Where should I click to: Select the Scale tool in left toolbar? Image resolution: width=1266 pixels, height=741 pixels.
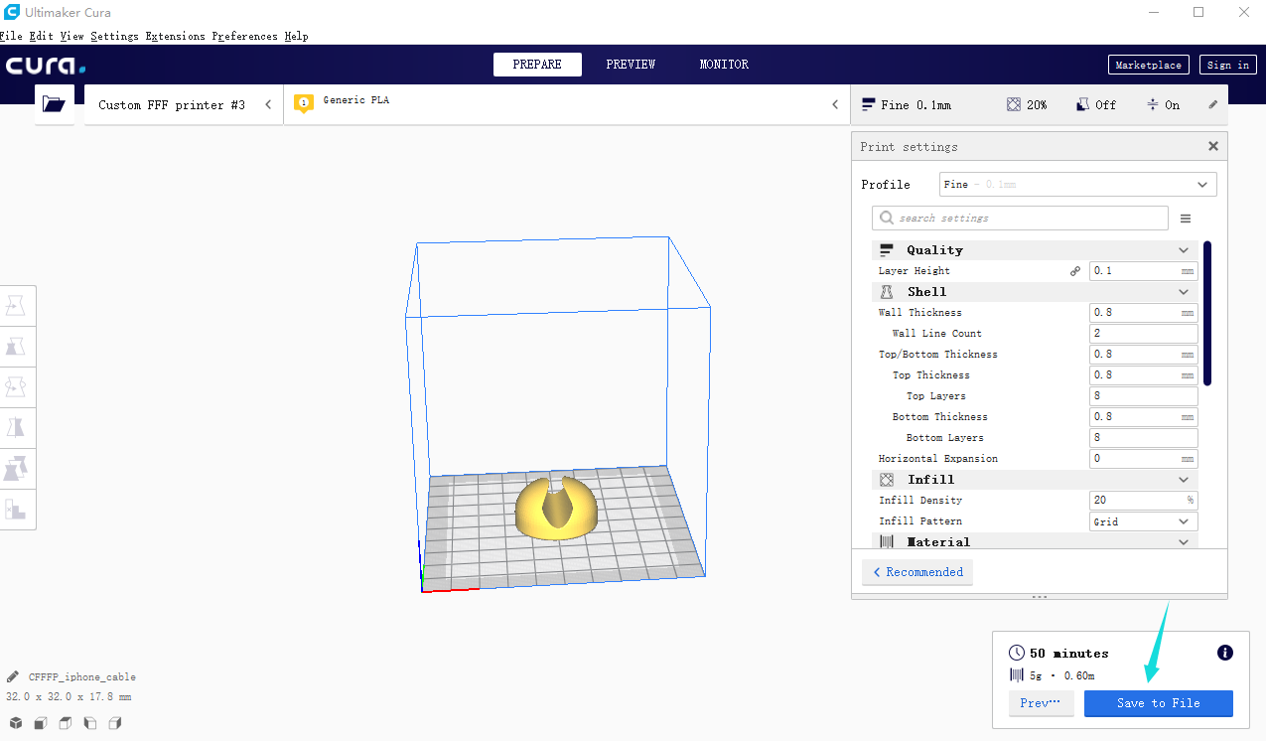coord(16,347)
